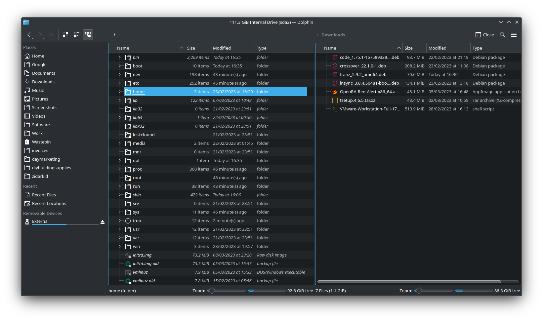Click the Back navigation arrow

[x=29, y=35]
